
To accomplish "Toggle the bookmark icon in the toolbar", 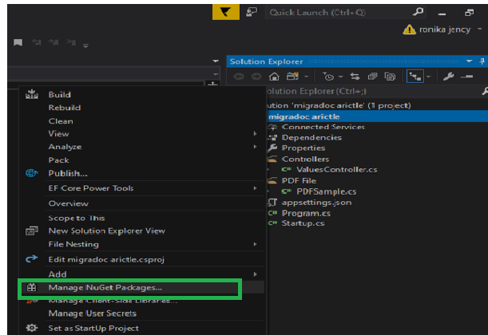I will point(18,42).
